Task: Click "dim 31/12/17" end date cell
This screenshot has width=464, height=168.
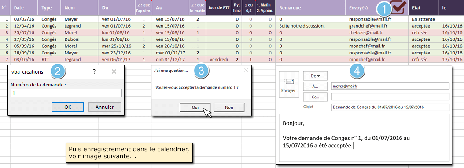Action: coord(170,60)
